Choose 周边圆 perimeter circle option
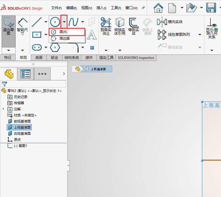This screenshot has height=197, width=221. [x=67, y=38]
